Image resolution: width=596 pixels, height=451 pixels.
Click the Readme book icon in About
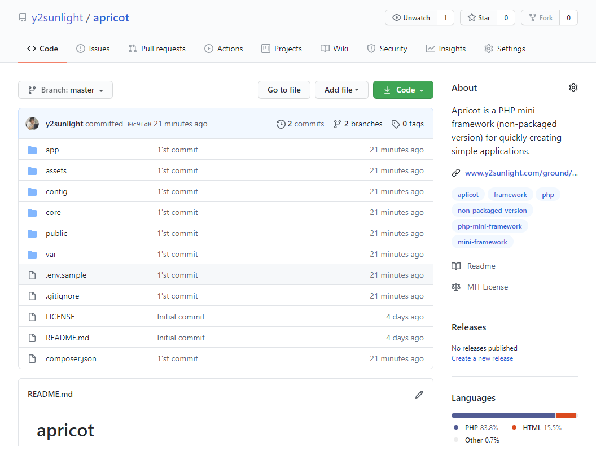[x=456, y=266]
